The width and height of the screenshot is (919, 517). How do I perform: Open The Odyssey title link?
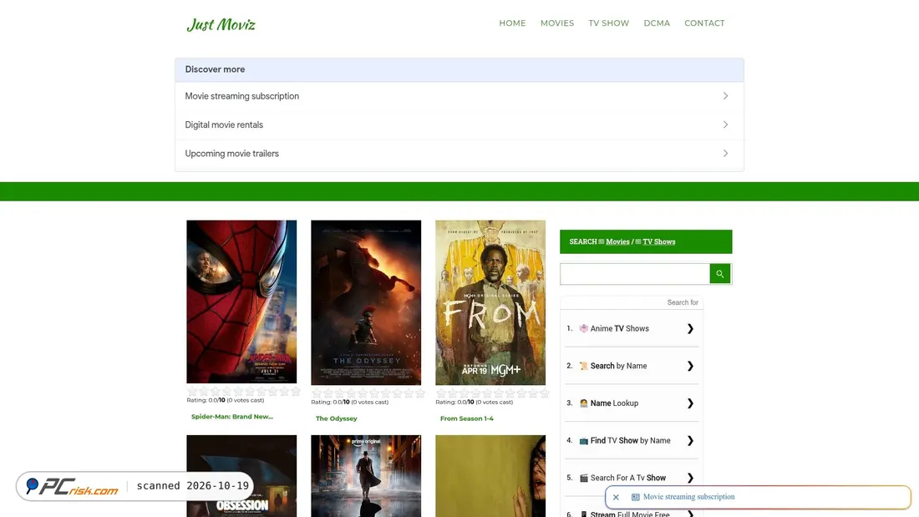coord(337,418)
